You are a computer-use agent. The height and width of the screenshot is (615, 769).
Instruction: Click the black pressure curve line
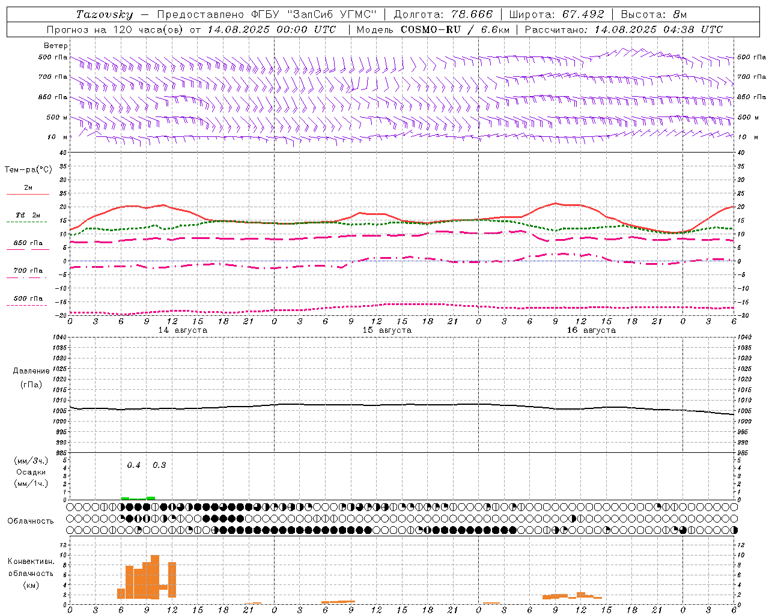coord(402,406)
